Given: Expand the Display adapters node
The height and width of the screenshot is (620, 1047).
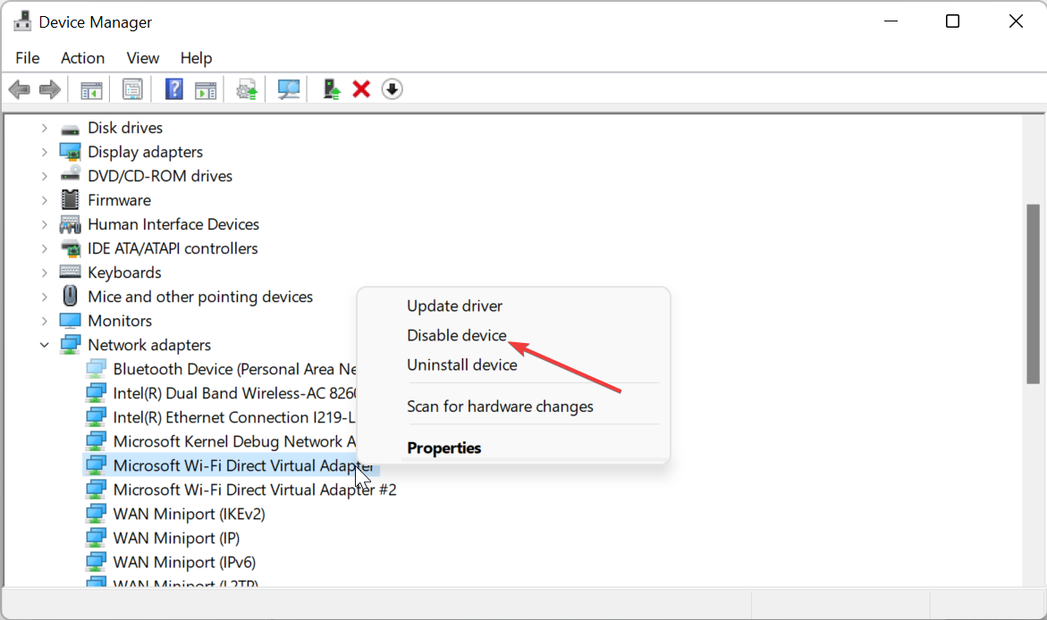Looking at the screenshot, I should click(44, 152).
